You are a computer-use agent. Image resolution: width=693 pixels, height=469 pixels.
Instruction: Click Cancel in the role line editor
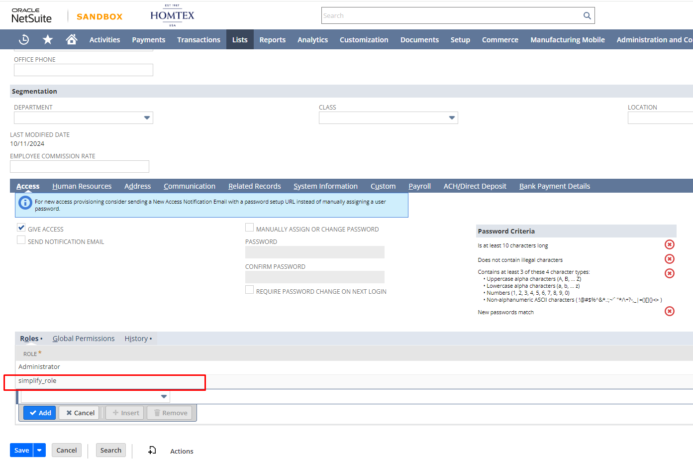tap(80, 413)
